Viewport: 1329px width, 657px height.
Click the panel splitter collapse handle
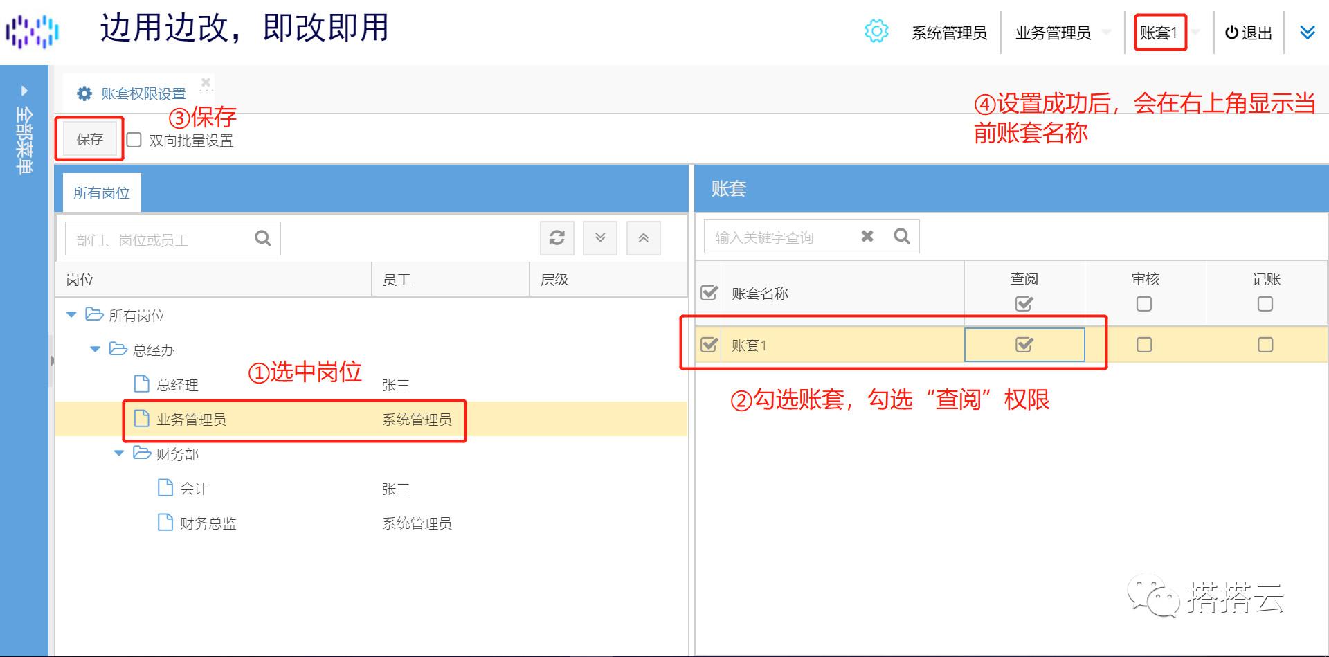[52, 360]
